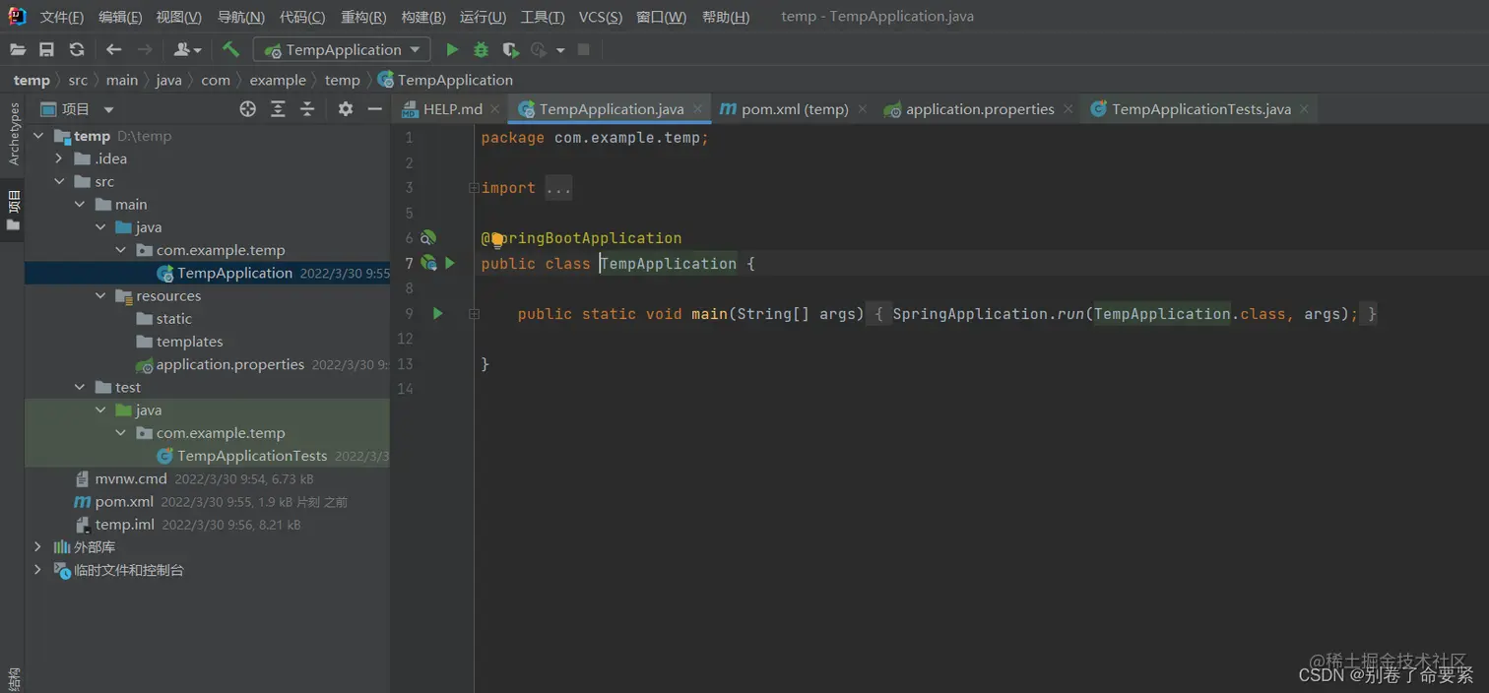Screen dimensions: 1489x693
Task: Click the green run gutter arrow on line 7
Action: coord(450,263)
